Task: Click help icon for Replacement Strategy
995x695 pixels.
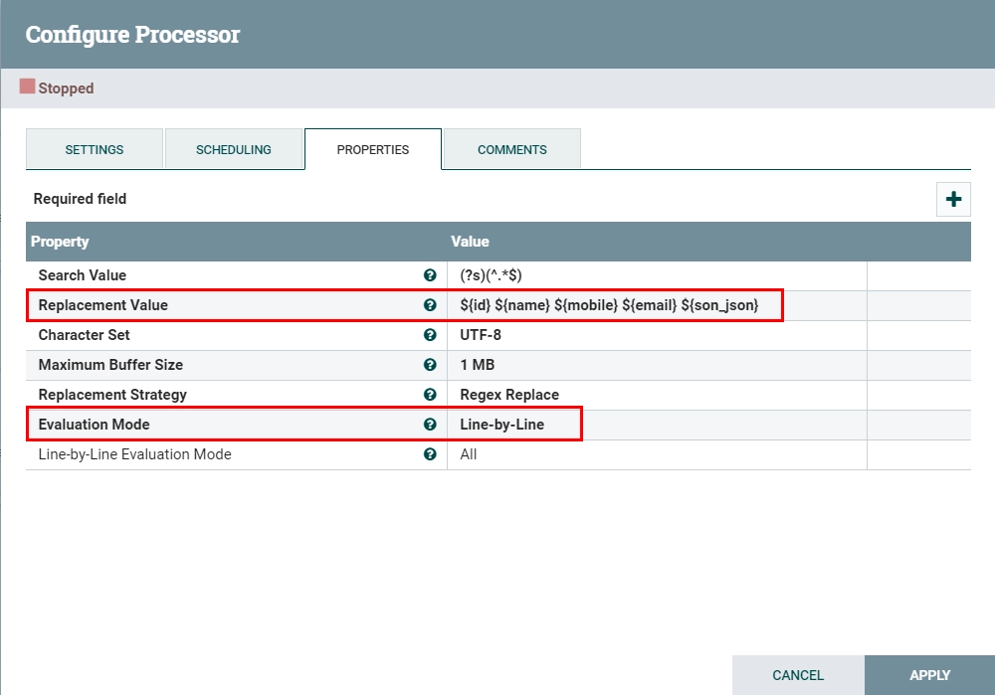Action: (x=430, y=395)
